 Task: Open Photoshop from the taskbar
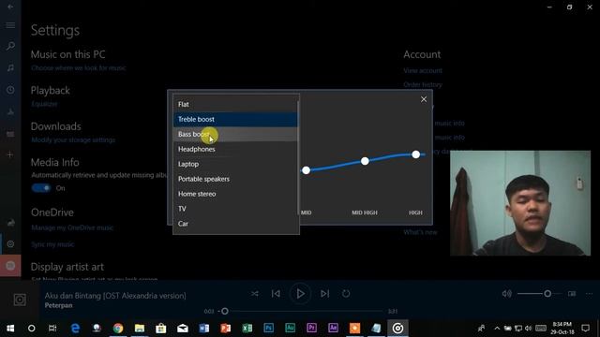click(269, 329)
